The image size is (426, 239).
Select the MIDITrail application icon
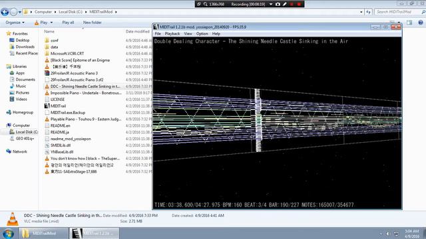[47, 106]
